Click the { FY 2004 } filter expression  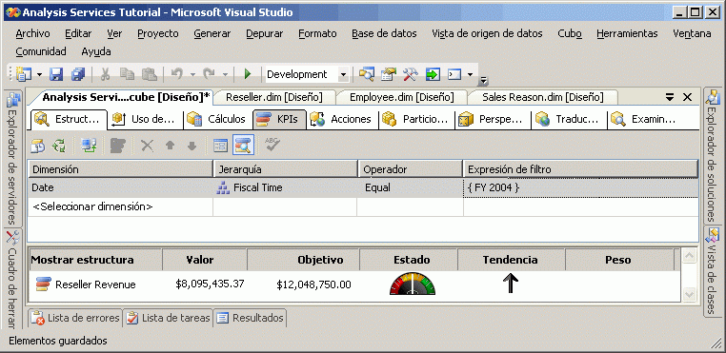(580, 187)
